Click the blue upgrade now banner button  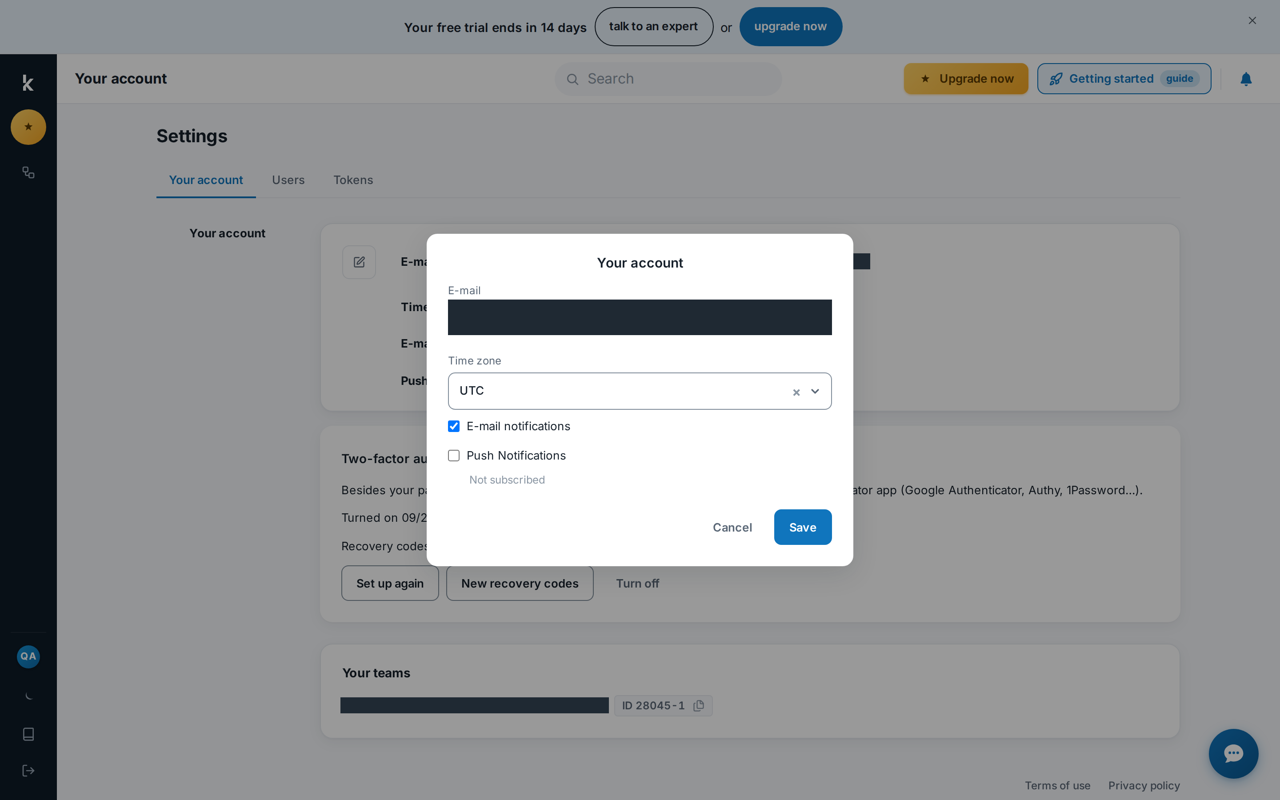[790, 27]
